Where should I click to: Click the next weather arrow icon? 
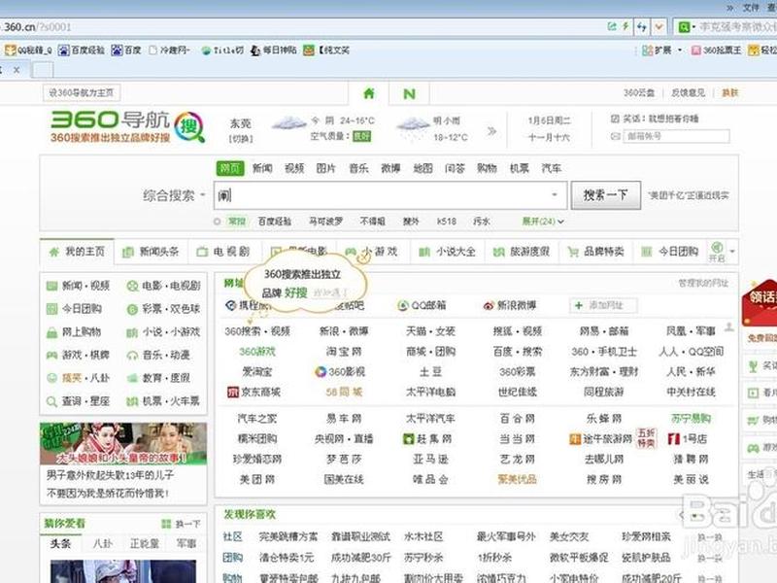pos(491,131)
